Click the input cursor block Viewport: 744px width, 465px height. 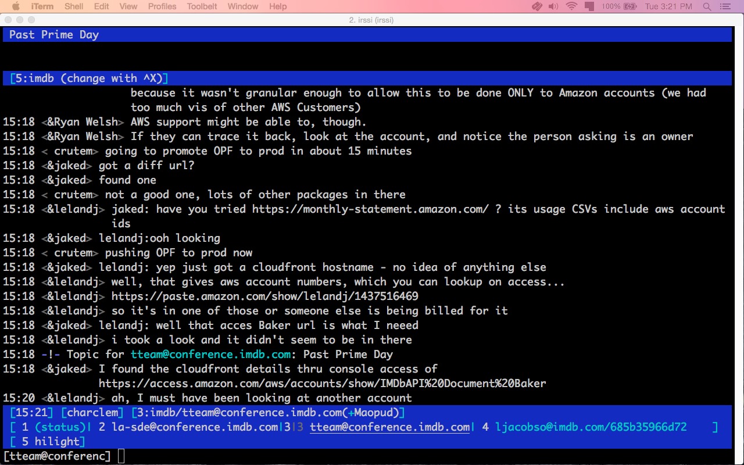click(x=121, y=456)
